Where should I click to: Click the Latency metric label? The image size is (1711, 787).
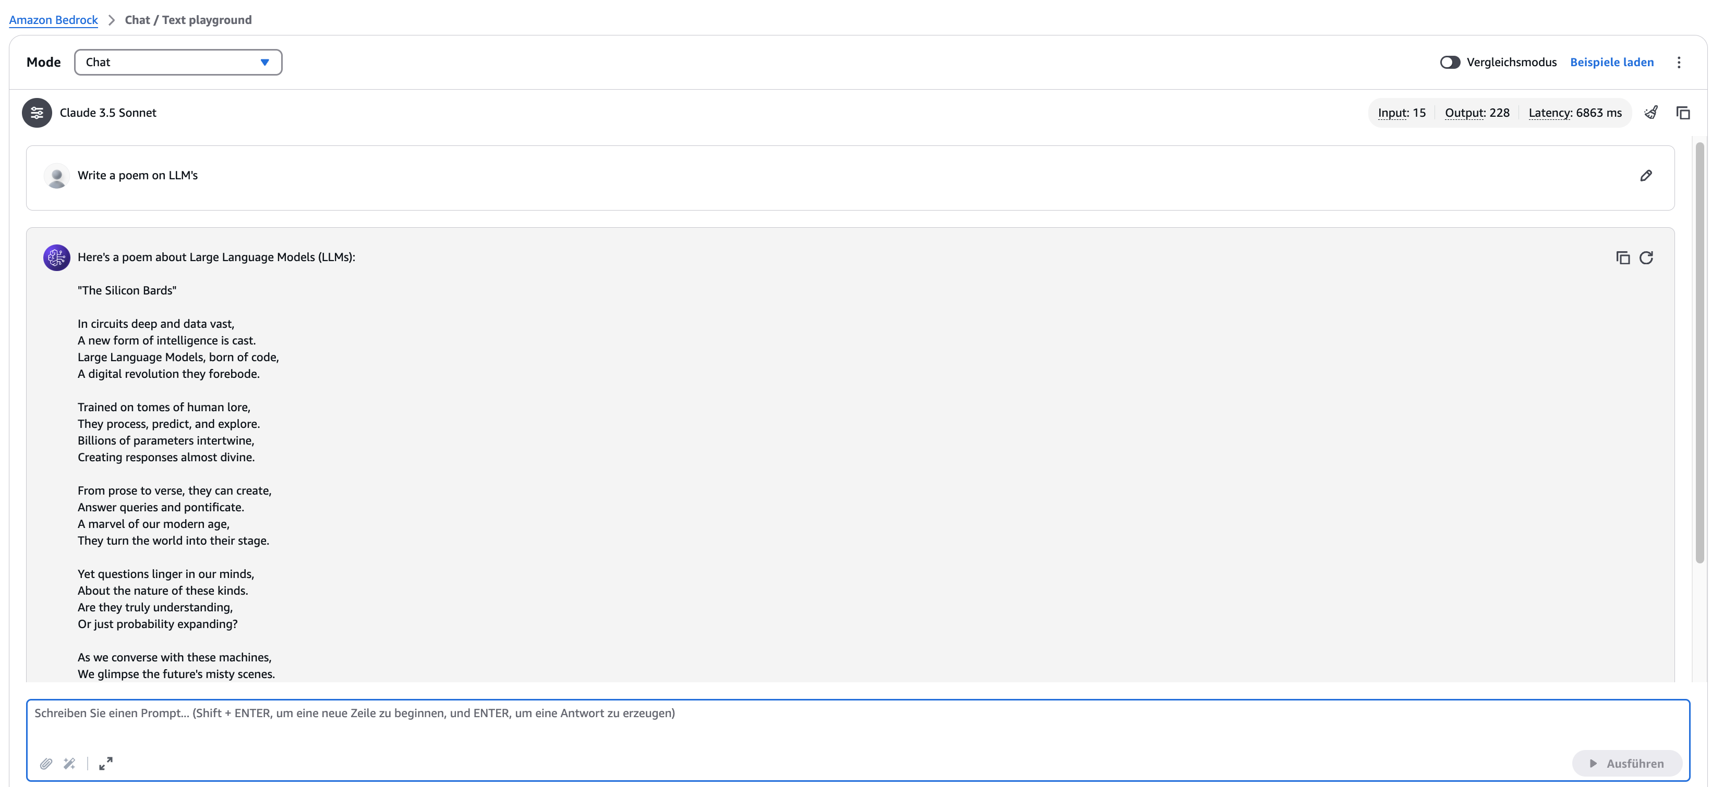point(1549,113)
